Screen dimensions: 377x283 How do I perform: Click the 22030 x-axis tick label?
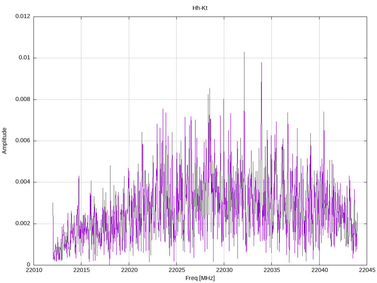224,270
